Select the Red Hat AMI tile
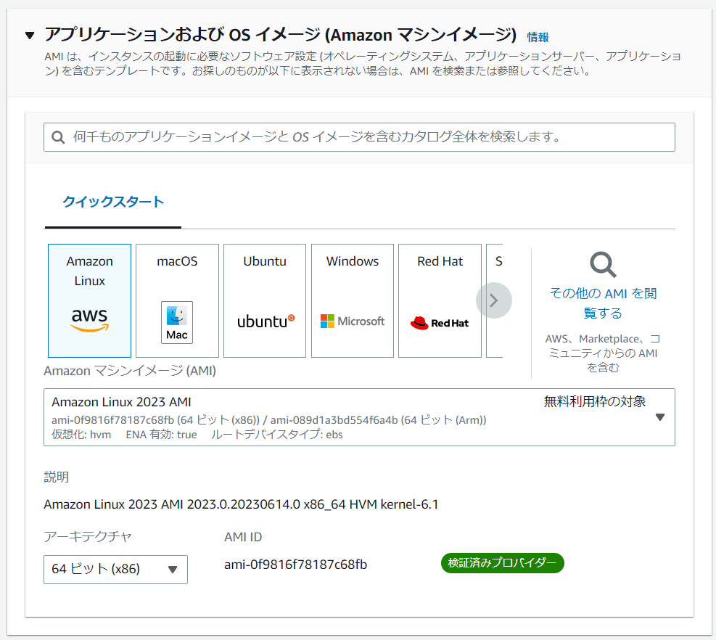This screenshot has width=716, height=640. [x=440, y=300]
